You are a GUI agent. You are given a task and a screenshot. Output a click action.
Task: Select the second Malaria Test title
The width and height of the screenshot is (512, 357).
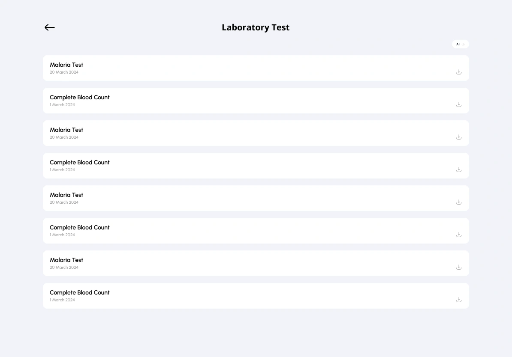66,130
